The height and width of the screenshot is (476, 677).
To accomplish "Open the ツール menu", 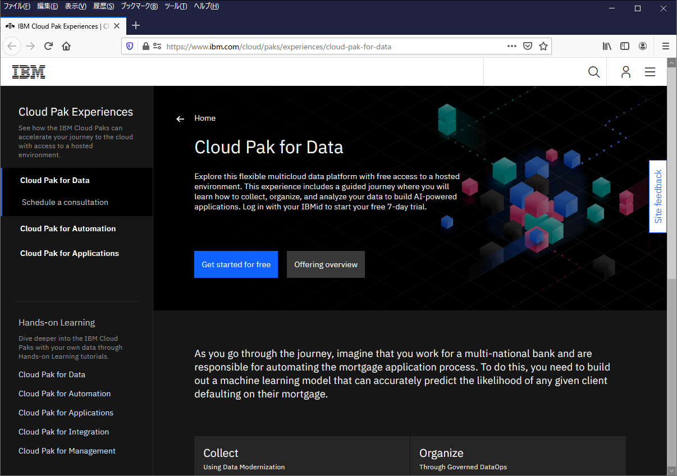I will pyautogui.click(x=176, y=6).
